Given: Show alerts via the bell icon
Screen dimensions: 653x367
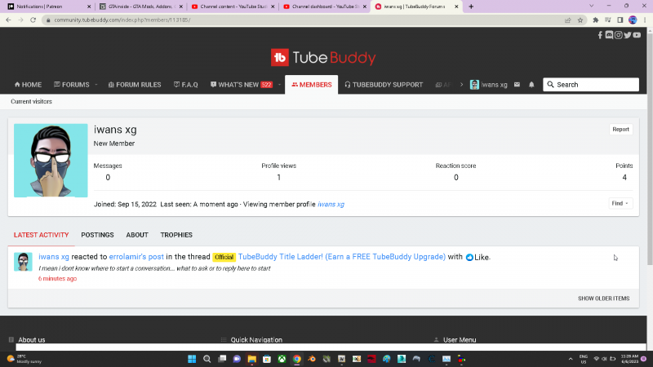Looking at the screenshot, I should (x=531, y=85).
